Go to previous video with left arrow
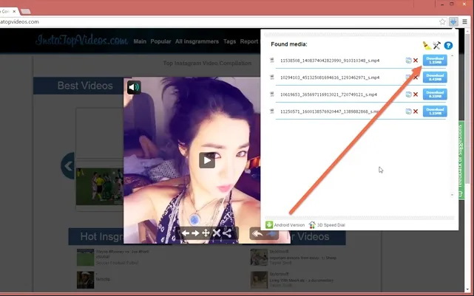 coord(186,233)
